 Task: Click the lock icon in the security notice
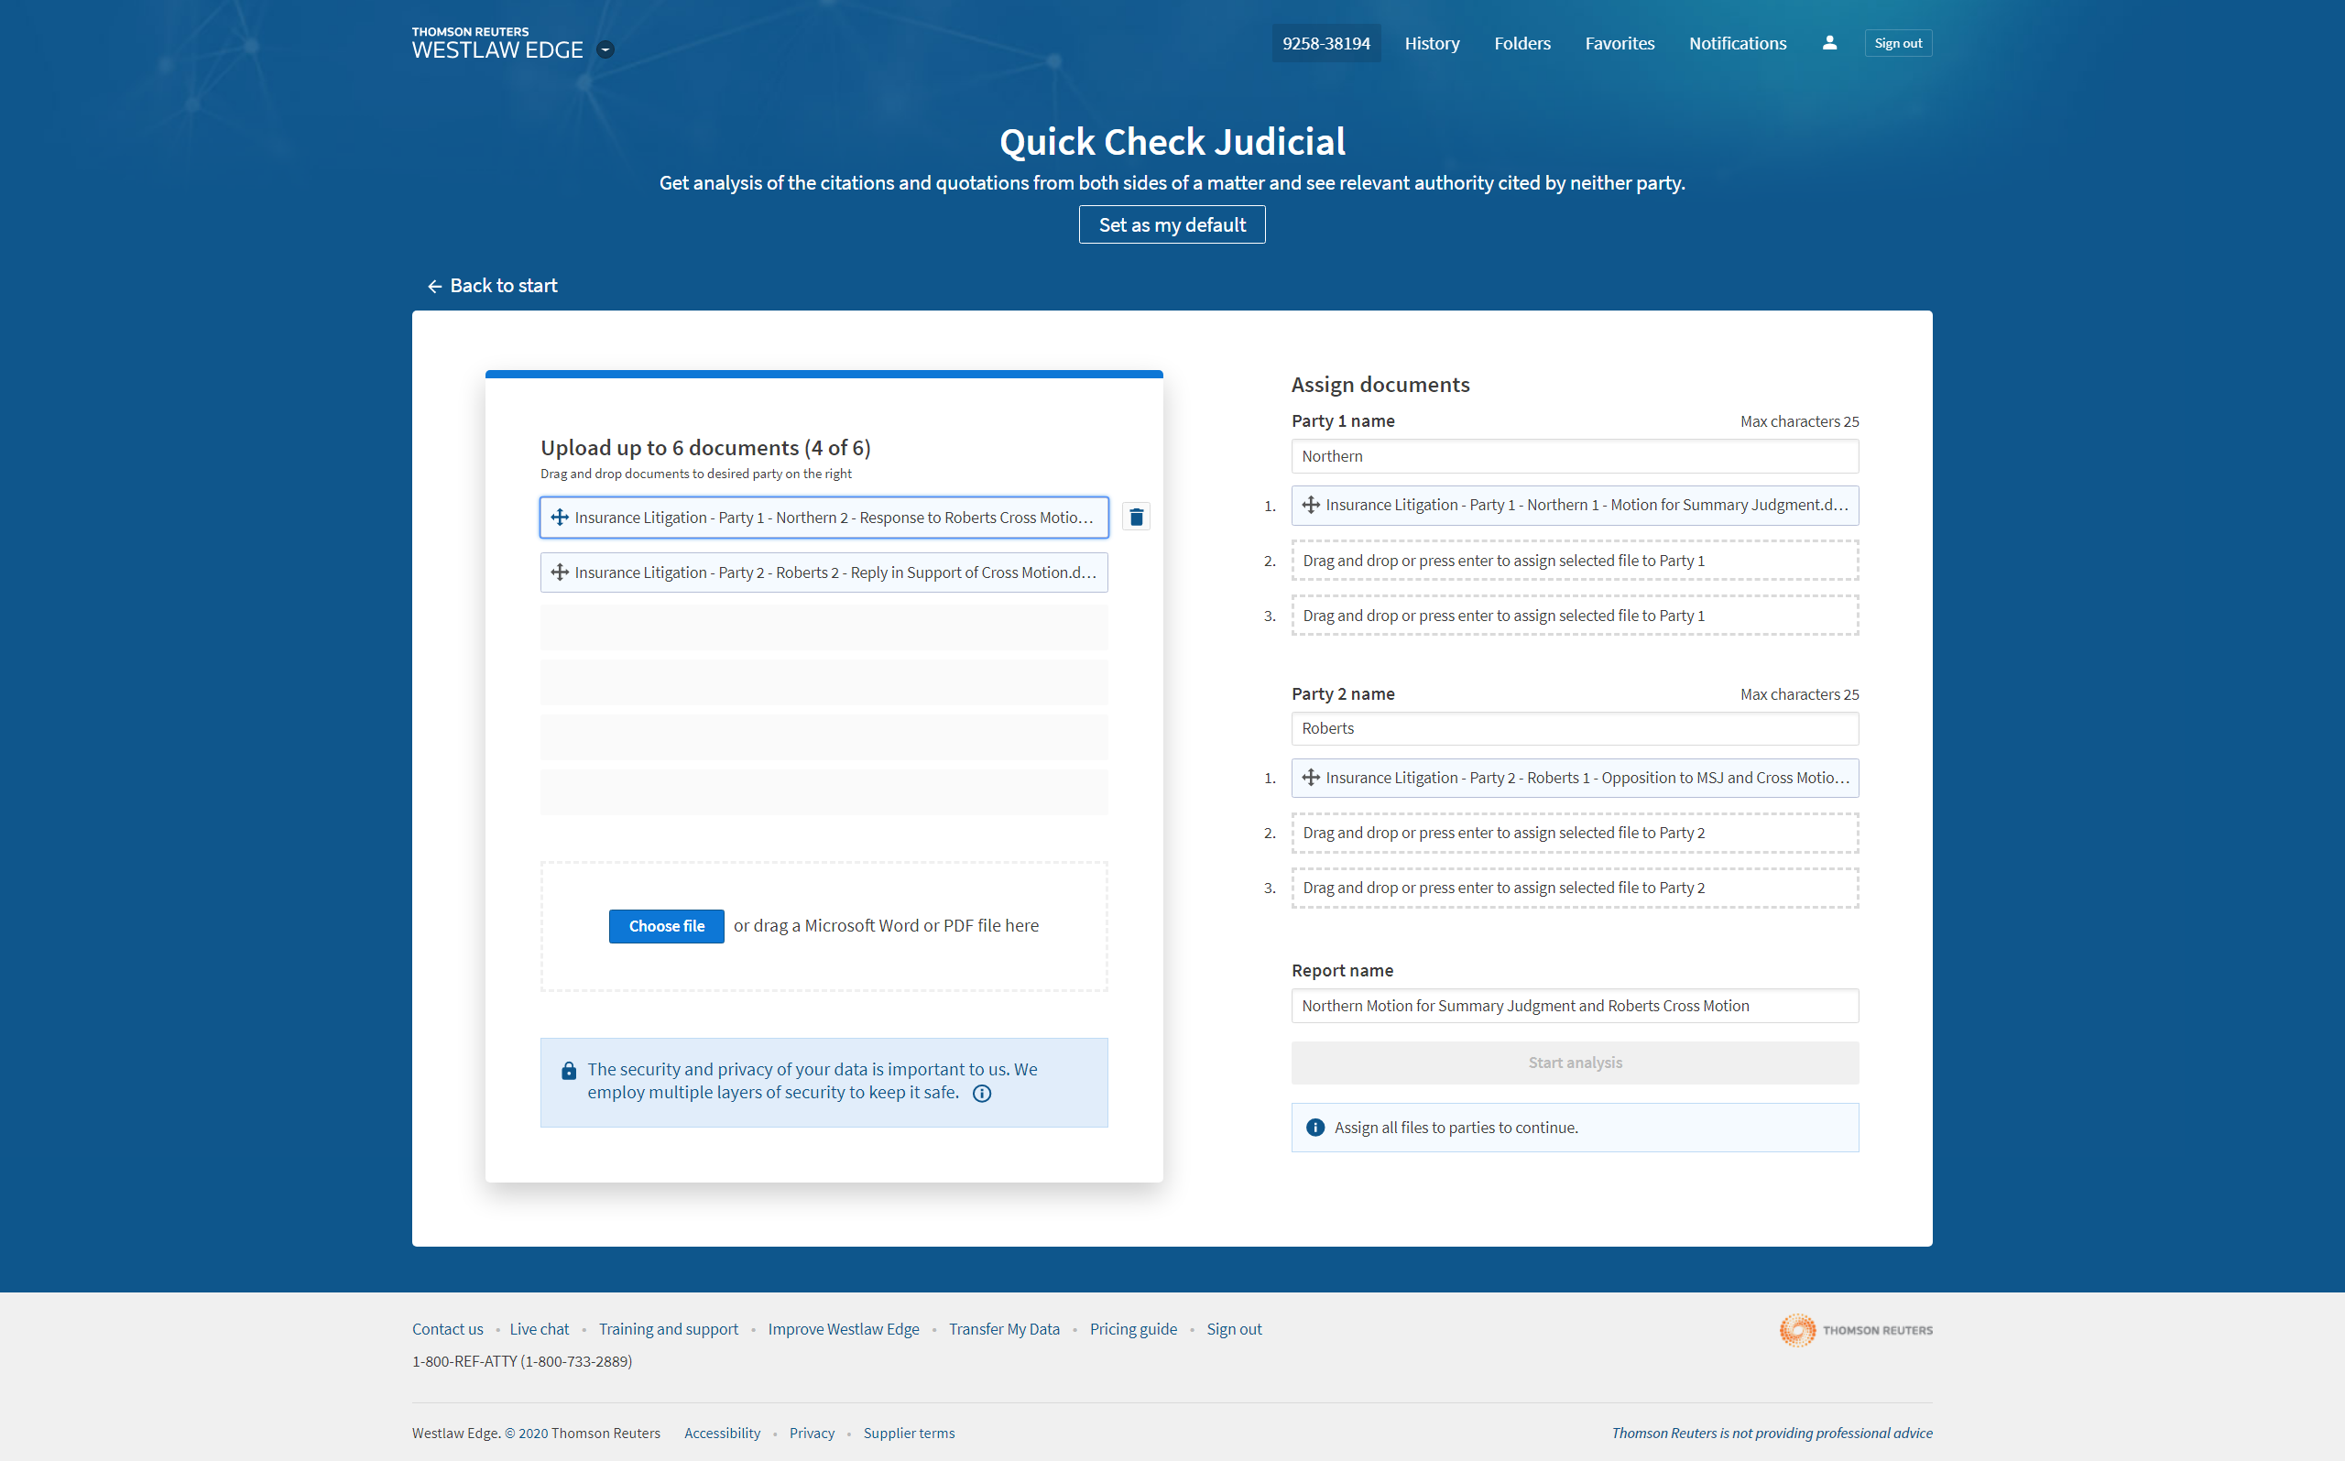568,1071
